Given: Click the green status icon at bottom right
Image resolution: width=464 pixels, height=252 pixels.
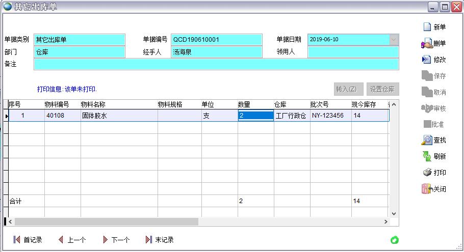Looking at the screenshot, I should click(x=394, y=240).
